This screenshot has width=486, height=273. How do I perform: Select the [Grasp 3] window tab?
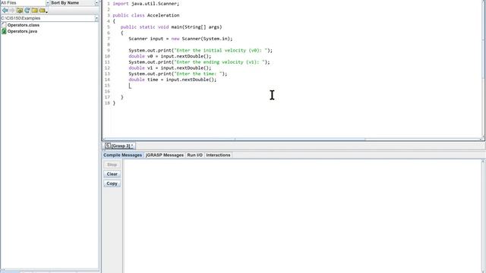[x=119, y=146]
